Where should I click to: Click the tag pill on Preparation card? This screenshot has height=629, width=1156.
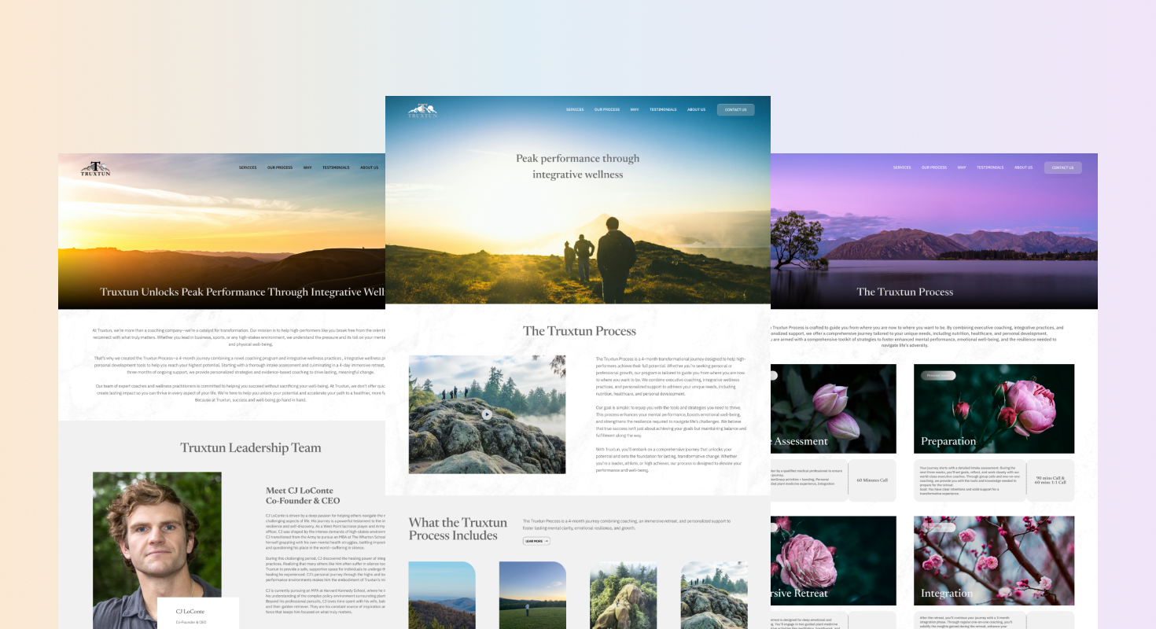pyautogui.click(x=938, y=375)
